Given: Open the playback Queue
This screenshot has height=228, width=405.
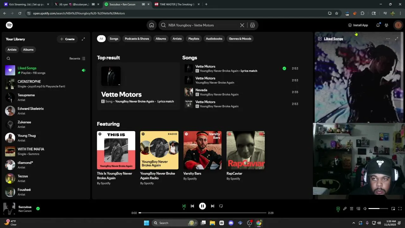Looking at the screenshot, I should point(352,209).
